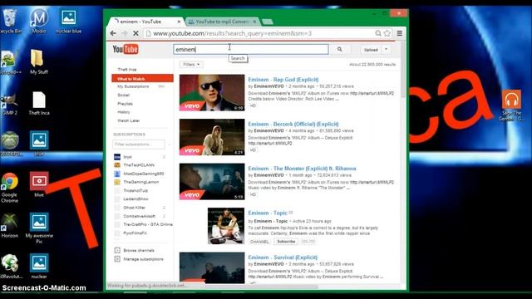Stop the page loading with the X button
Screen dimensions: 532x299
tap(135, 33)
